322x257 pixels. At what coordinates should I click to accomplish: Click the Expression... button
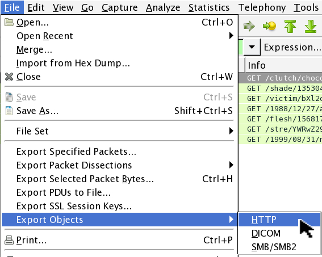[292, 47]
